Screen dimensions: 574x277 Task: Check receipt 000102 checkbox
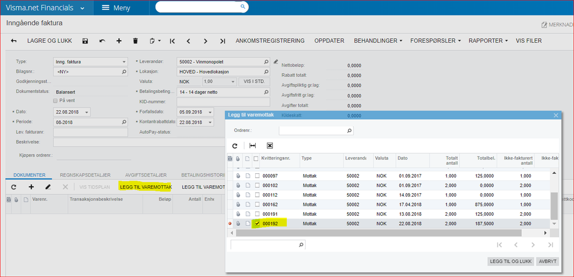pos(257,185)
